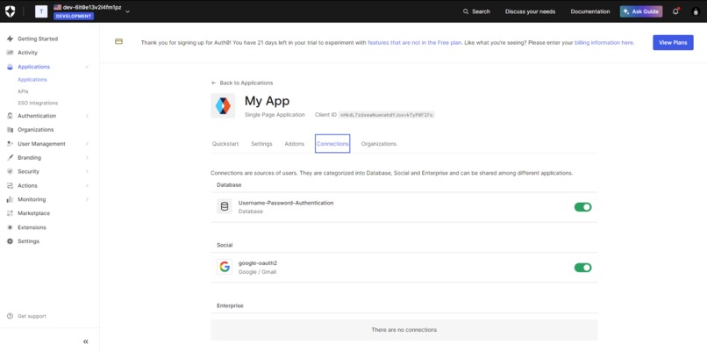Image resolution: width=707 pixels, height=352 pixels.
Task: Click the Extensions icon
Action: (10, 227)
